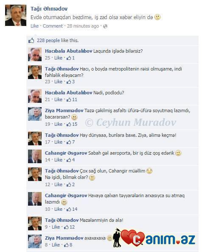Like Hacıbala's 'Laqunda işlədə bilərsiz?' comment

[x=58, y=58]
